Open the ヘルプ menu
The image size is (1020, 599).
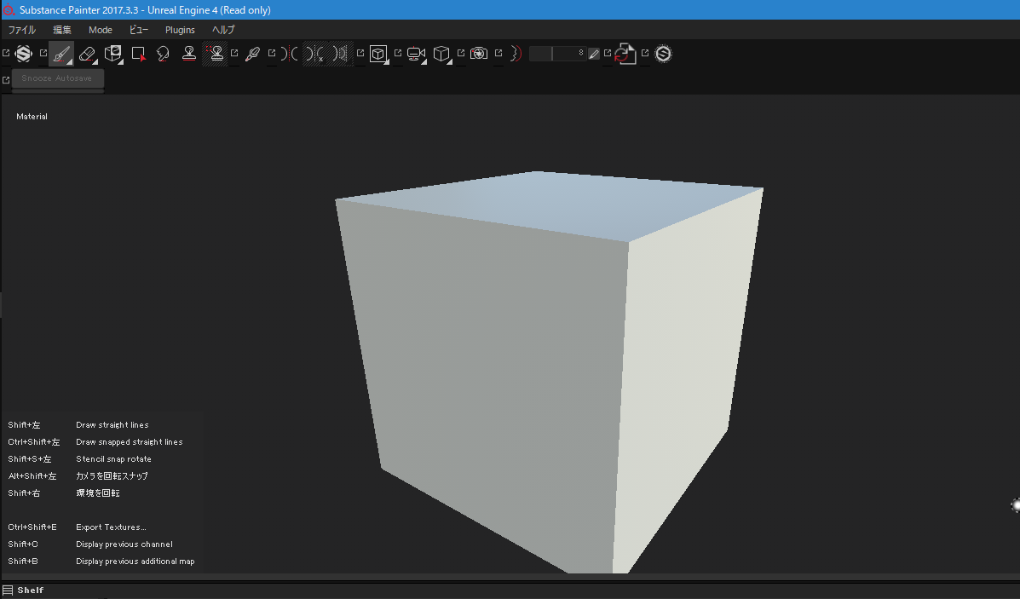[223, 30]
